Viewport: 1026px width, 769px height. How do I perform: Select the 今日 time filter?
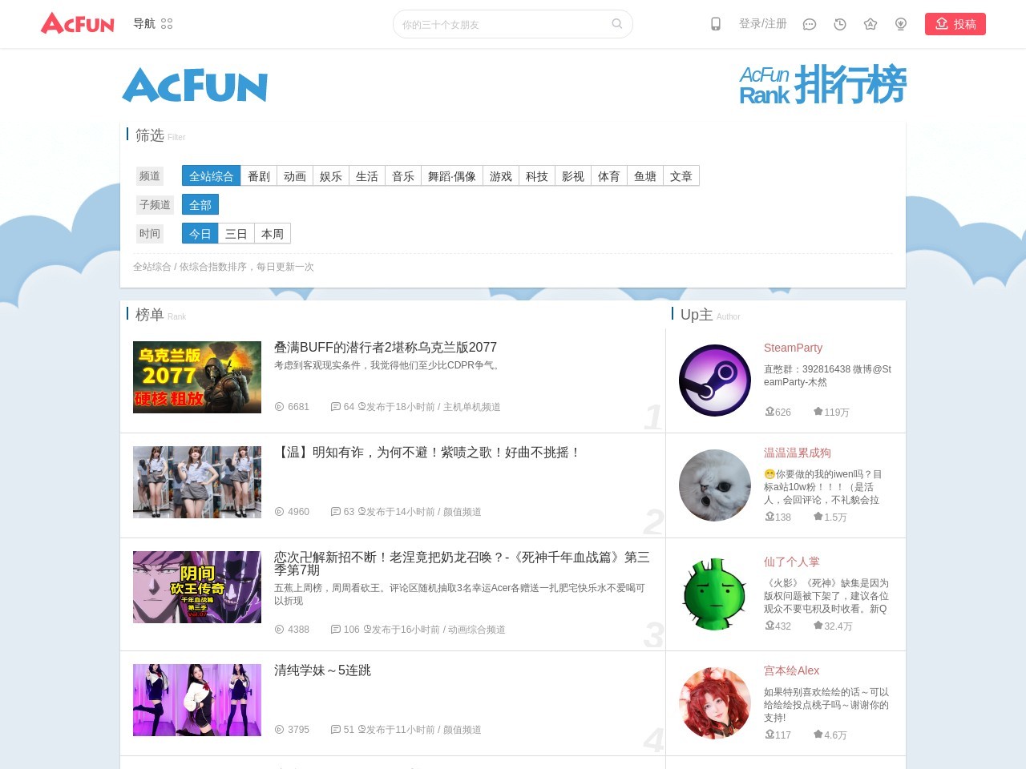click(200, 234)
